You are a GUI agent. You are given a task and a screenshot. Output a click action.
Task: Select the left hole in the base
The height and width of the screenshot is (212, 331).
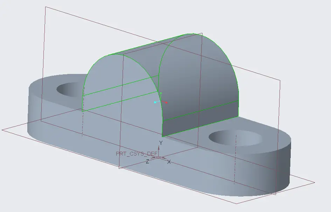click(70, 89)
